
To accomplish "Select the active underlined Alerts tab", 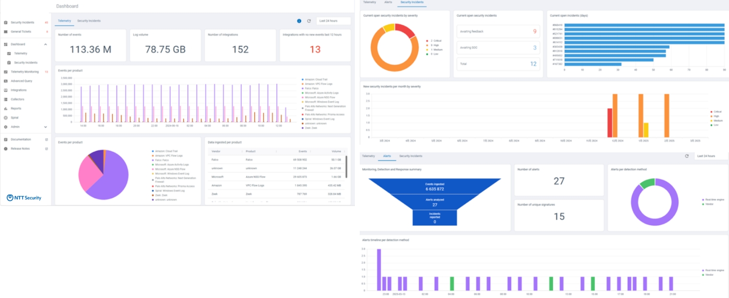I will pyautogui.click(x=387, y=156).
